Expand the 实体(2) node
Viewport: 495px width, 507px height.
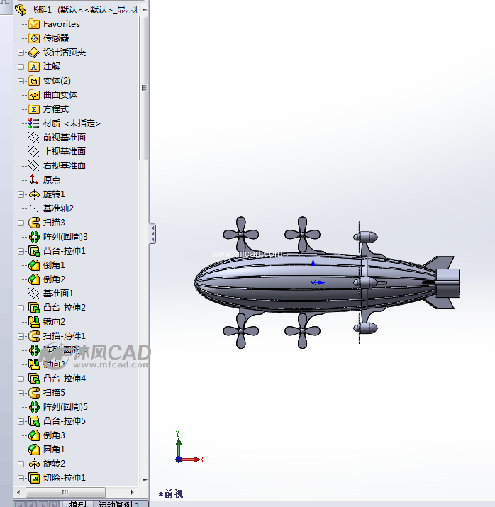[x=21, y=81]
